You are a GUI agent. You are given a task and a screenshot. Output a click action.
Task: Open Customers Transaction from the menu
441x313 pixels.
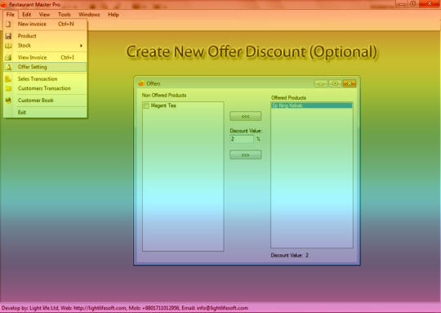[45, 88]
